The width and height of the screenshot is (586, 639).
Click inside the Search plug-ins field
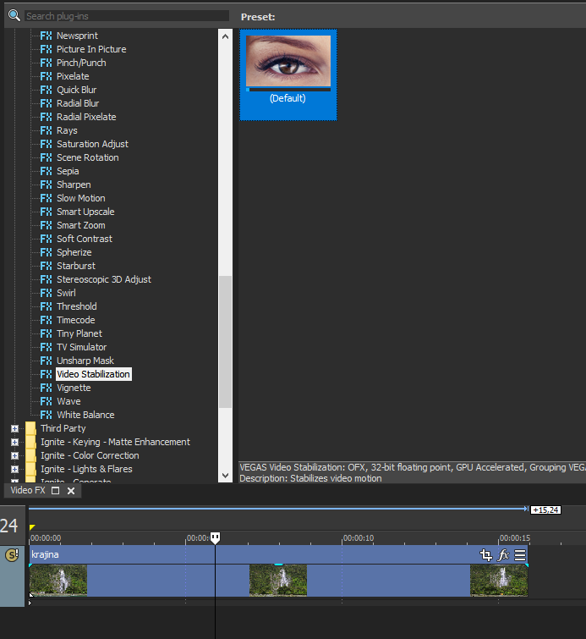coord(127,16)
